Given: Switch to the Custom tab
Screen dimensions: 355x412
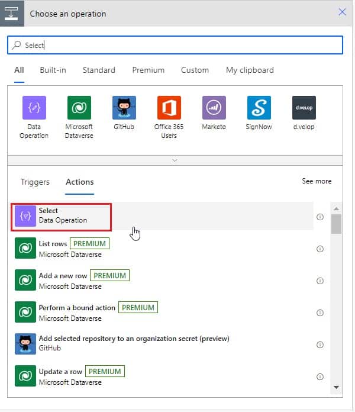Looking at the screenshot, I should pos(195,70).
